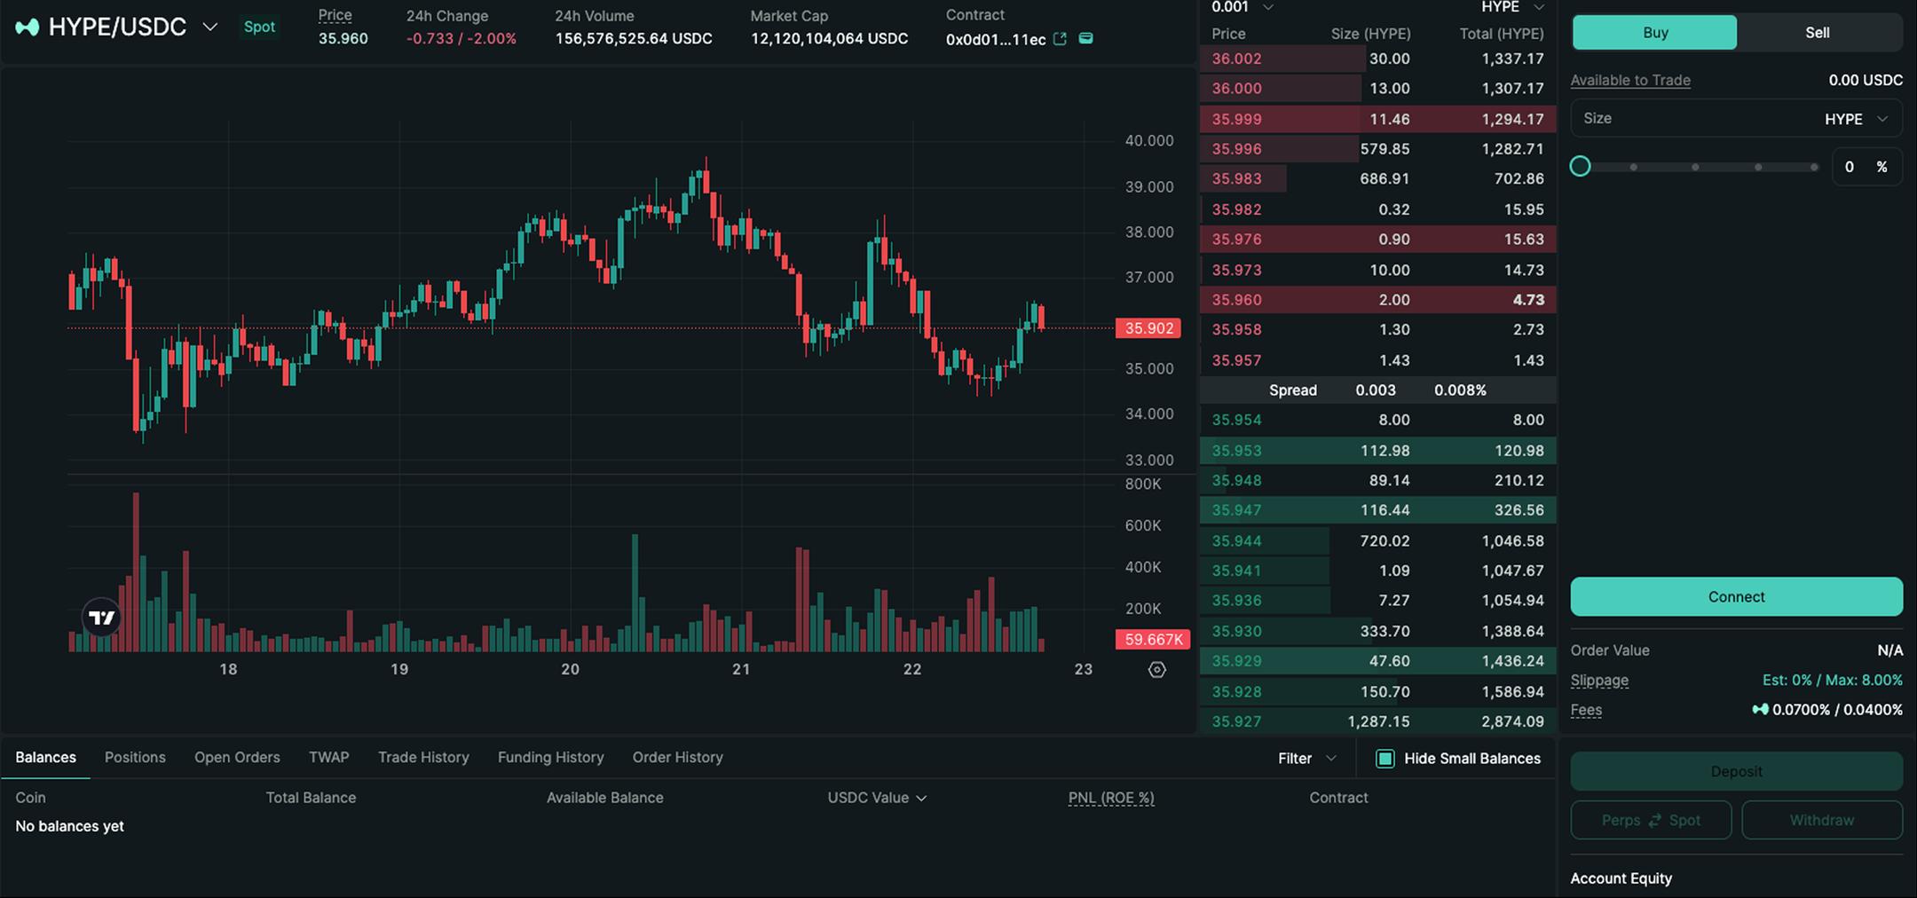1917x898 pixels.
Task: Click the Size input field
Action: [x=1736, y=119]
